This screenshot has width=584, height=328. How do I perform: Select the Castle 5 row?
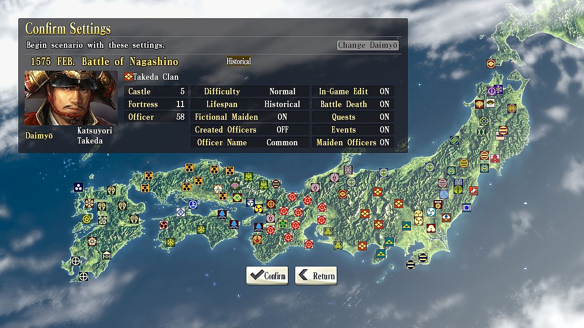click(156, 92)
